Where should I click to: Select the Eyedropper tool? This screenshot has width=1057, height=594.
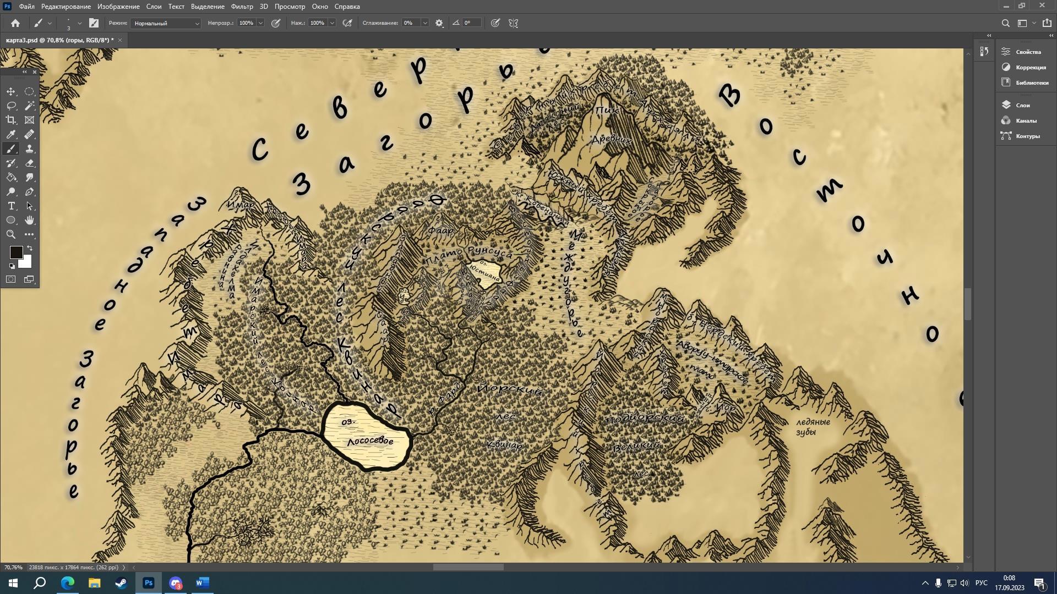[x=11, y=135]
